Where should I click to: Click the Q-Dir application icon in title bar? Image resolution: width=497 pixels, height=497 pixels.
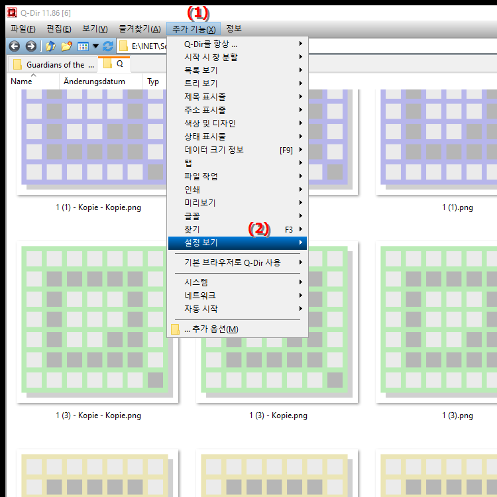[12, 13]
